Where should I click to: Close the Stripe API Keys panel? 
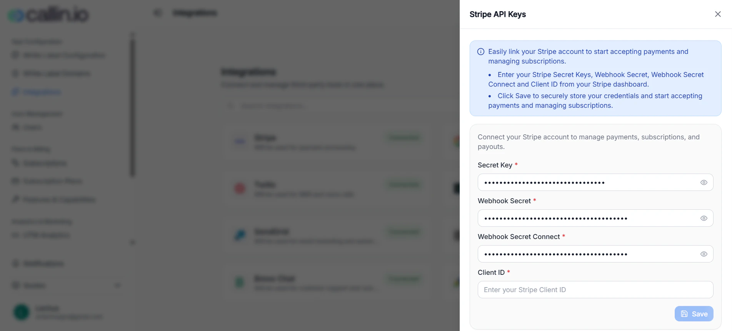(x=717, y=14)
